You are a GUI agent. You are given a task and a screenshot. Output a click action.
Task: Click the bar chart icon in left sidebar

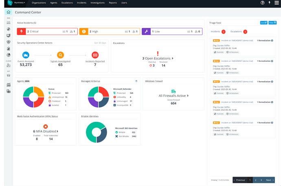[x=8, y=84]
